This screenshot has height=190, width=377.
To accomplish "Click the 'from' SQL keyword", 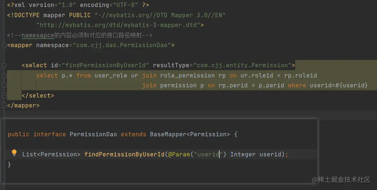I will click(84, 76).
